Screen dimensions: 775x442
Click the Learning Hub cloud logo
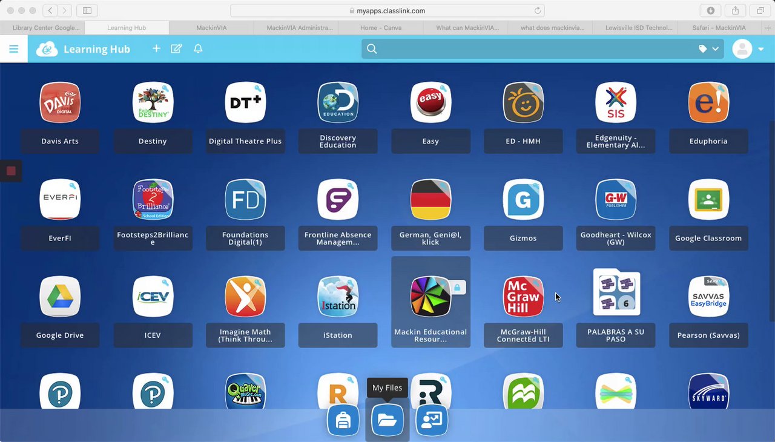[47, 49]
